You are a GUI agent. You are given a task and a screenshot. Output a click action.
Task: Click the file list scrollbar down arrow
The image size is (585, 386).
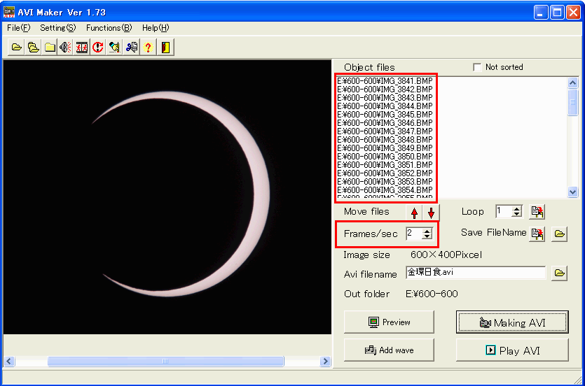(x=573, y=192)
